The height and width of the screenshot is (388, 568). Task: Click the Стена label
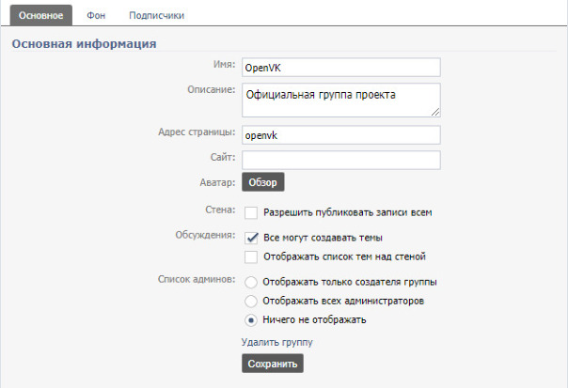(220, 210)
